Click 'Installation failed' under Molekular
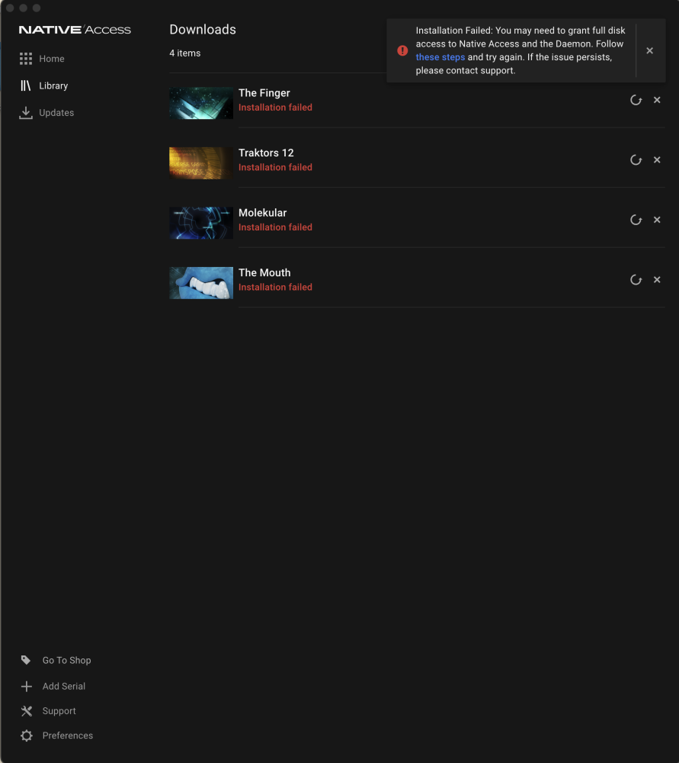 click(275, 227)
